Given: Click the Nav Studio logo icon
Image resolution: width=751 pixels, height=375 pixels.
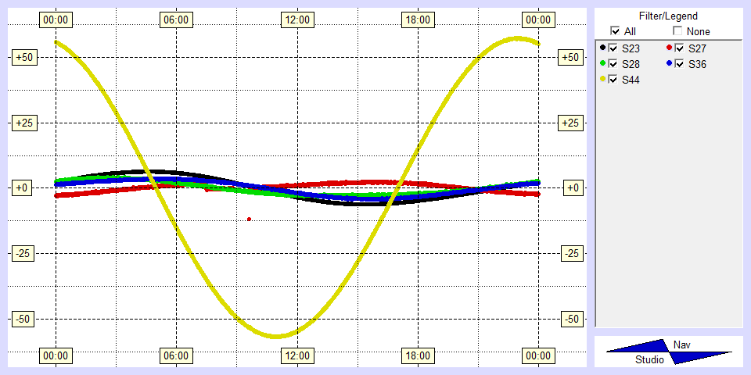Looking at the screenshot, I should click(669, 352).
